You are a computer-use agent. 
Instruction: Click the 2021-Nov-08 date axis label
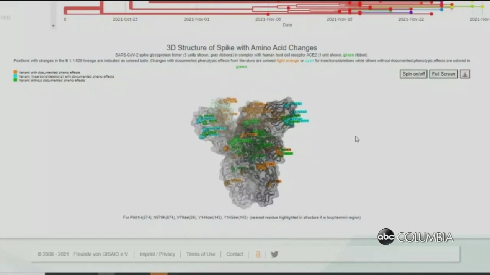coord(268,19)
